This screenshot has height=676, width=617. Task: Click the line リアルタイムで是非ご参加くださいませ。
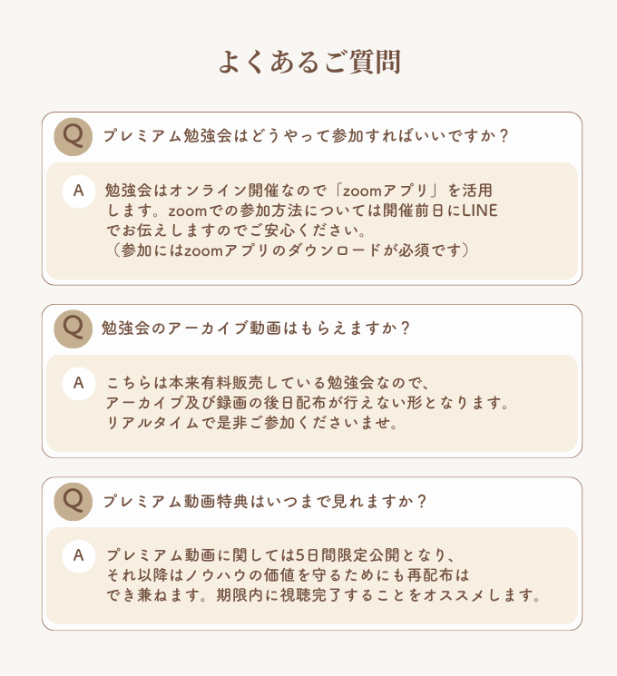coord(252,423)
